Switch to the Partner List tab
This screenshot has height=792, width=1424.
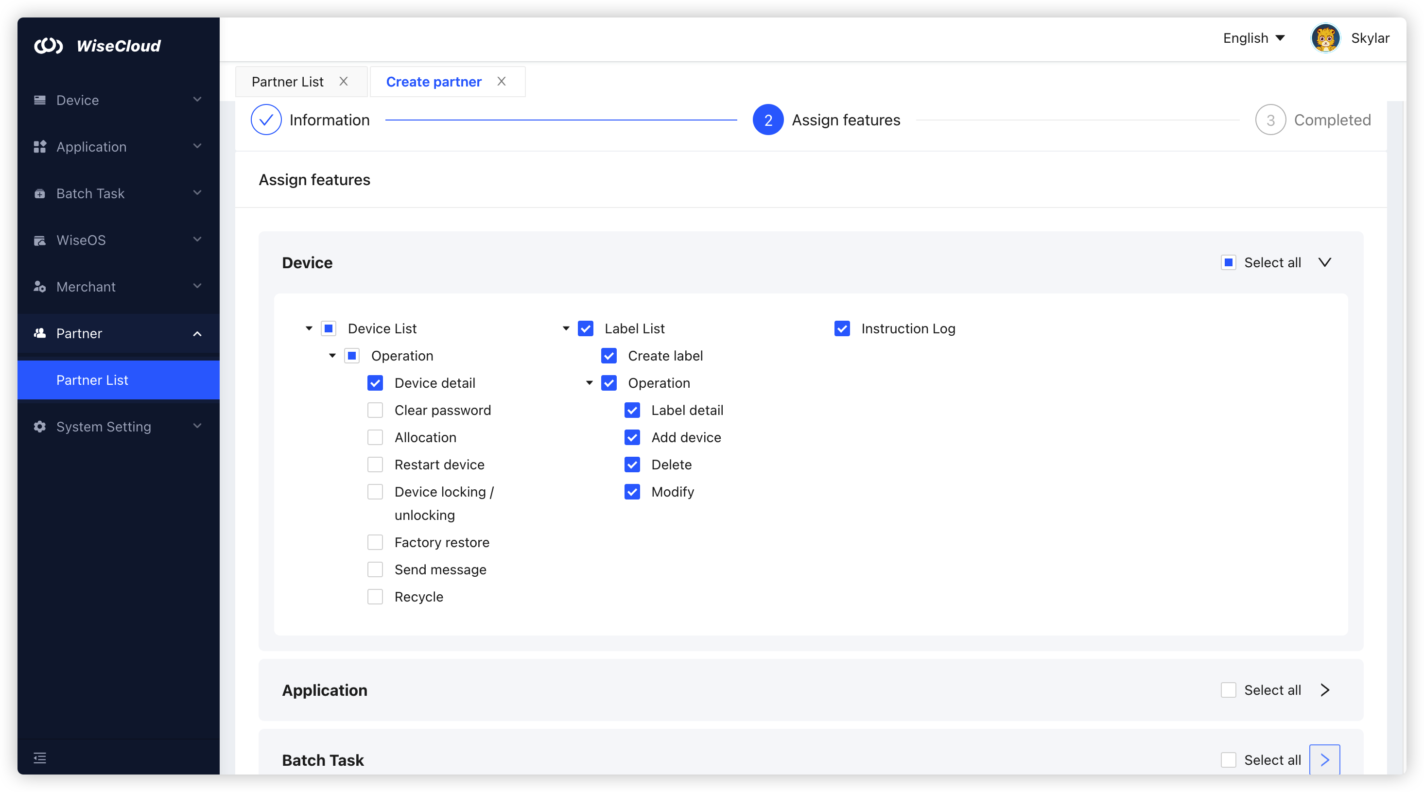coord(287,82)
